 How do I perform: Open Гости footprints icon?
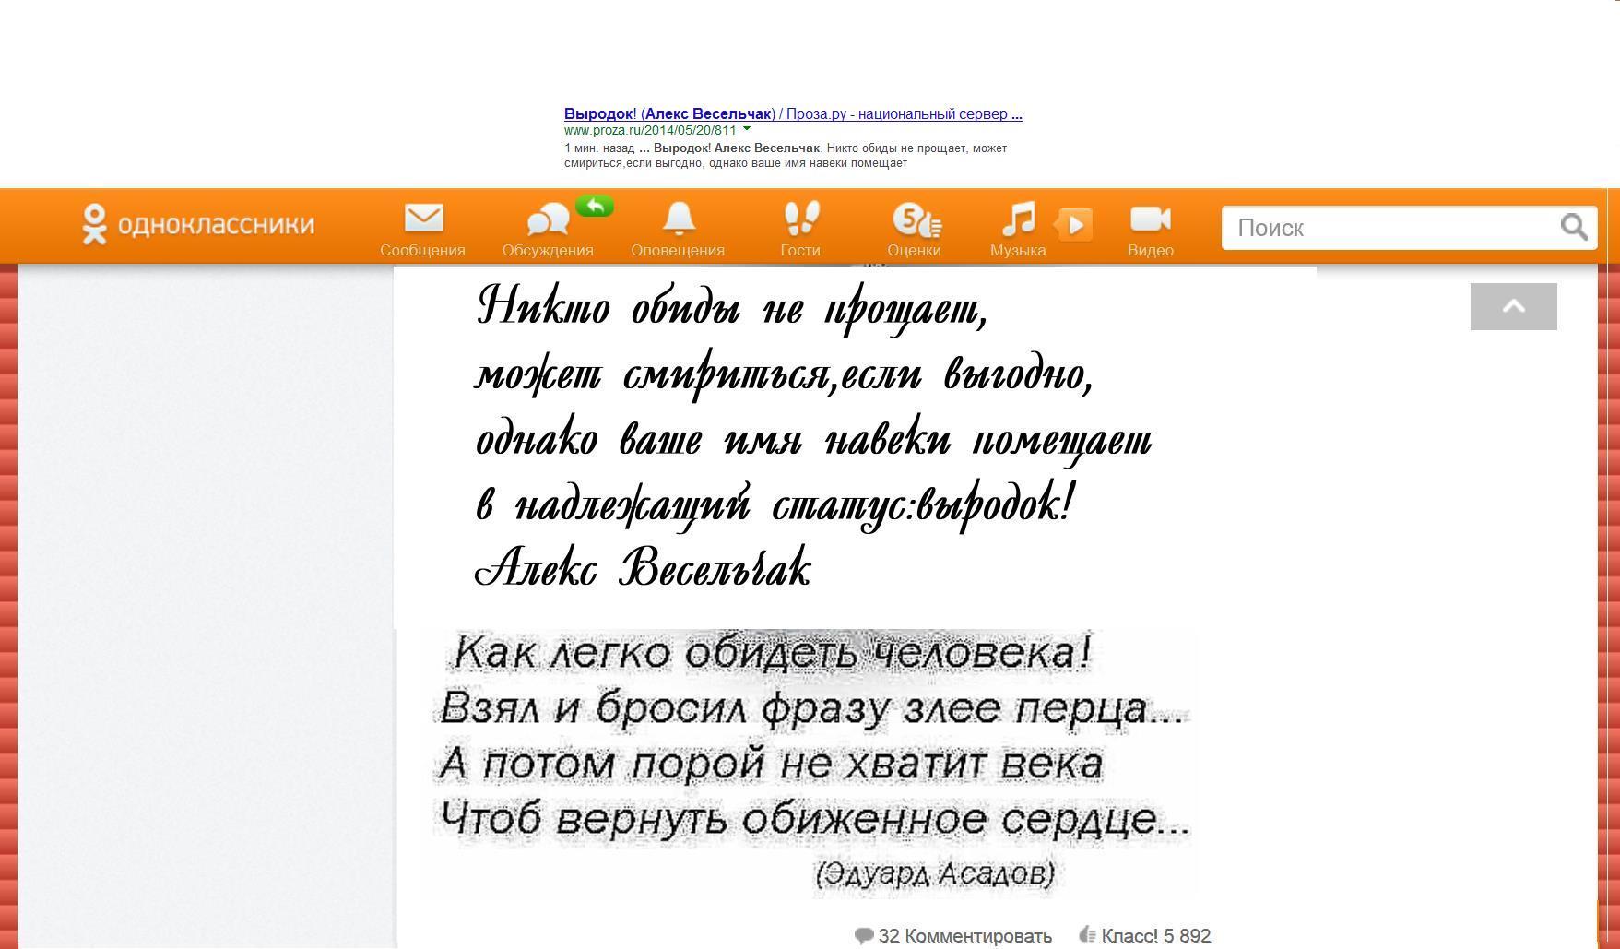point(800,219)
